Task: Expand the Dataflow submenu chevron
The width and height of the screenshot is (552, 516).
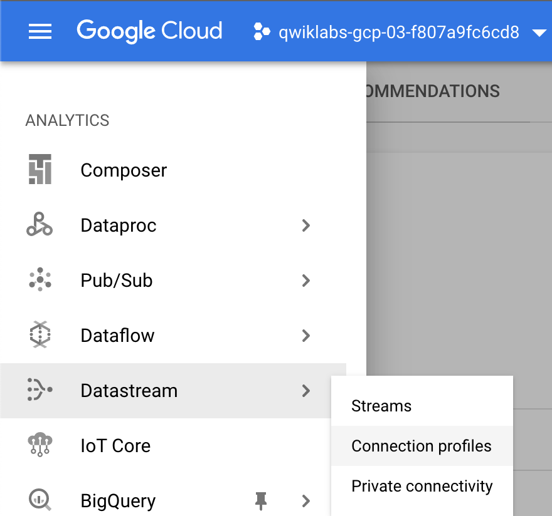Action: pos(306,336)
